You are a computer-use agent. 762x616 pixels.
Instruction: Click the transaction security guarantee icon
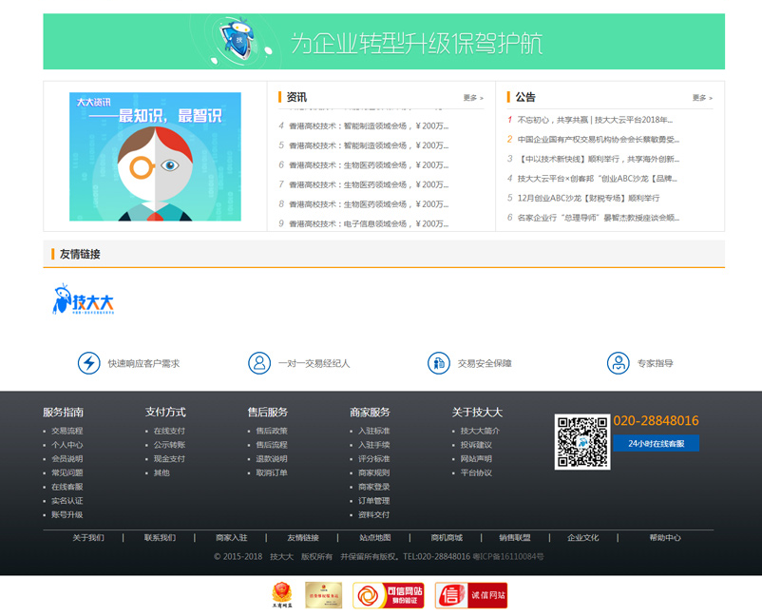tap(438, 363)
